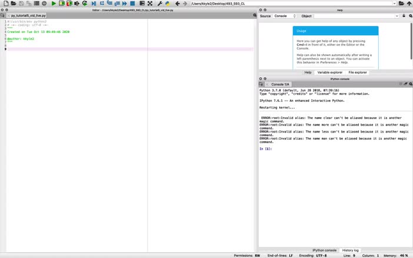Click the 'Restarting kernel...' console text
The image size is (413, 258).
click(277, 108)
